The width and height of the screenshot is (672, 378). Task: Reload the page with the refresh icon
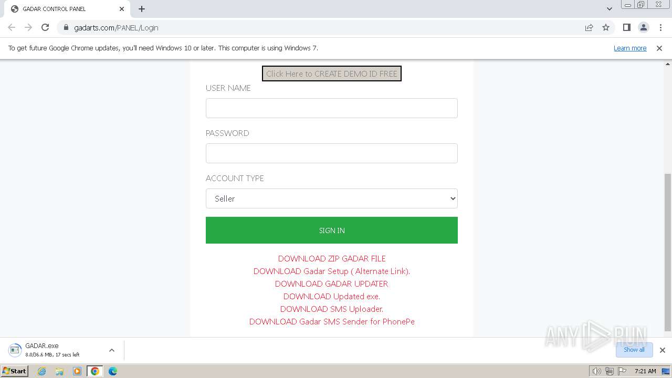45,27
